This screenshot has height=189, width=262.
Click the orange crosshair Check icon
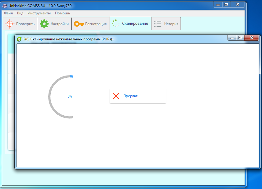10,24
